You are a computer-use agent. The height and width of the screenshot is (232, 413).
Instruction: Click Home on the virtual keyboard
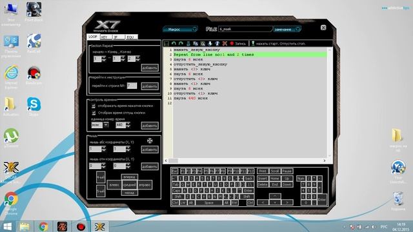pos(274,178)
